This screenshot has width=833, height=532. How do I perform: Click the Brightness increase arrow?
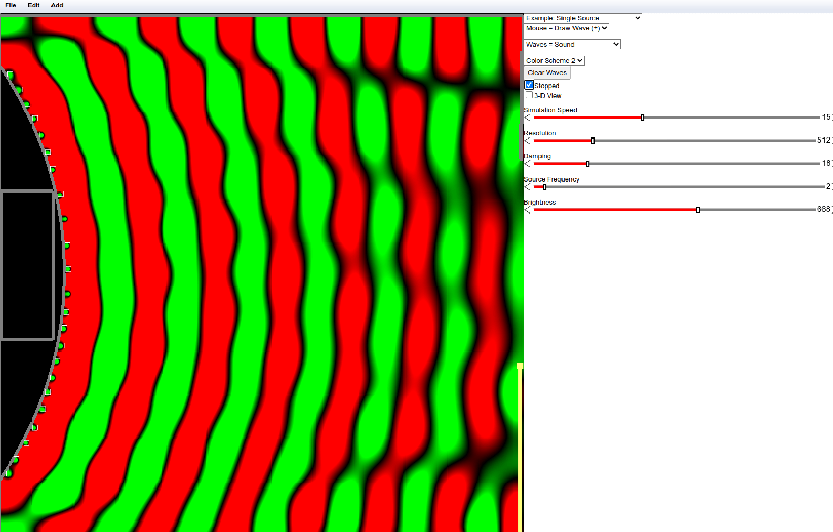[831, 210]
